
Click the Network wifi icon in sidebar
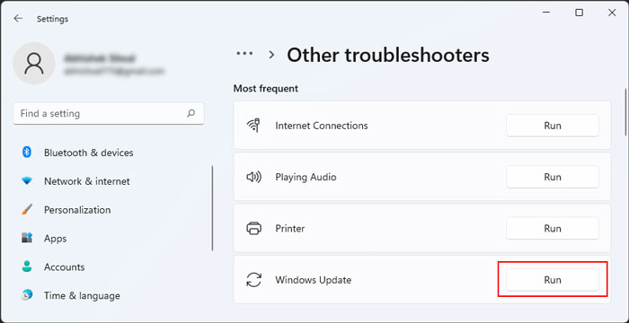click(27, 181)
